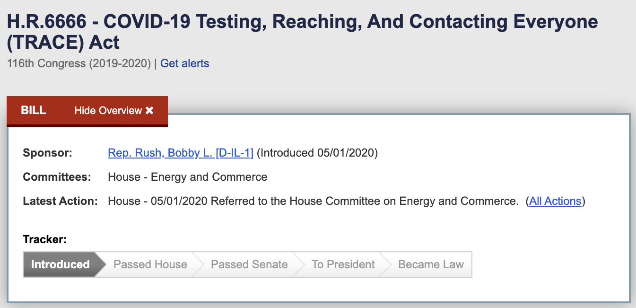Select the Became Law tracker step
The height and width of the screenshot is (308, 636).
pyautogui.click(x=431, y=264)
